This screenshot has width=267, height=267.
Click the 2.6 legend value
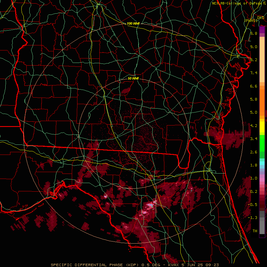click(x=254, y=152)
